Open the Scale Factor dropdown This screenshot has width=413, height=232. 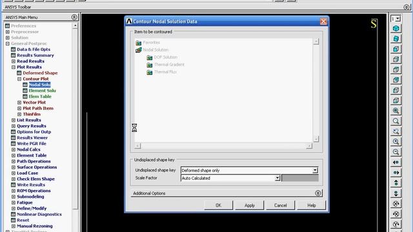(277, 179)
